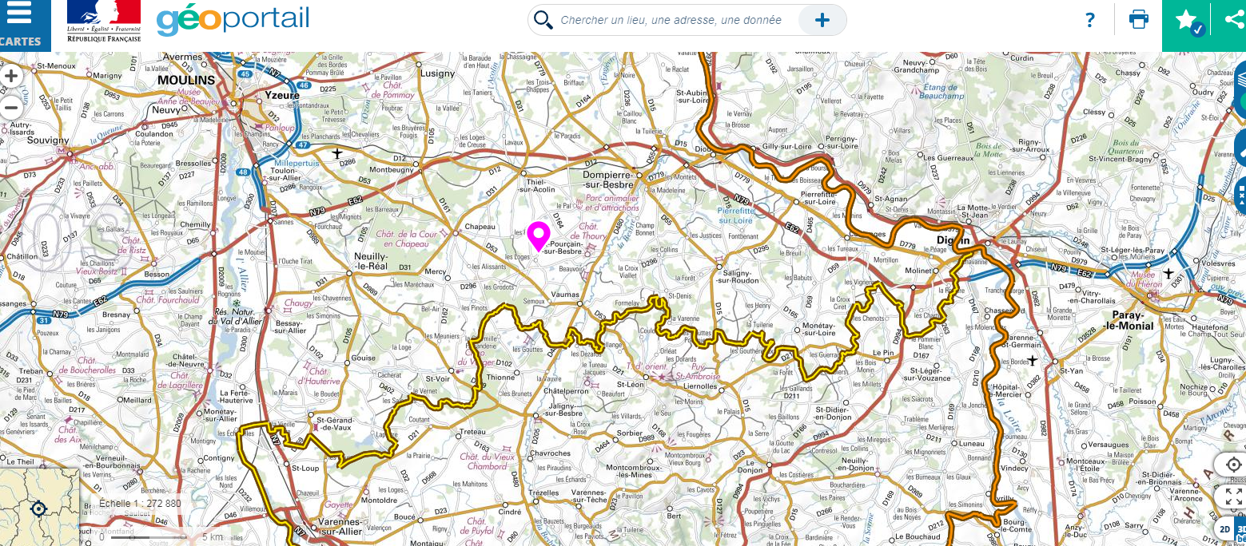Click the overview minimap thumbnail
Screen dimensions: 1246x546
click(x=38, y=508)
